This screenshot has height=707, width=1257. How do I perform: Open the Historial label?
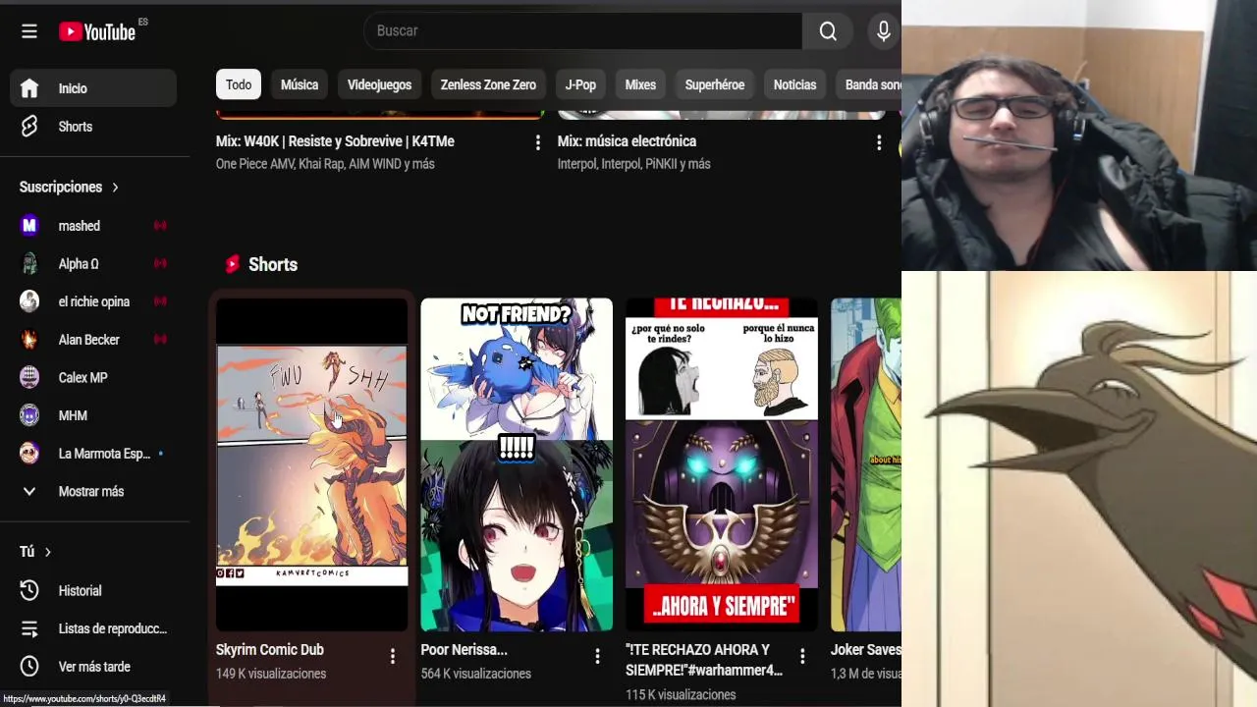[x=80, y=590]
